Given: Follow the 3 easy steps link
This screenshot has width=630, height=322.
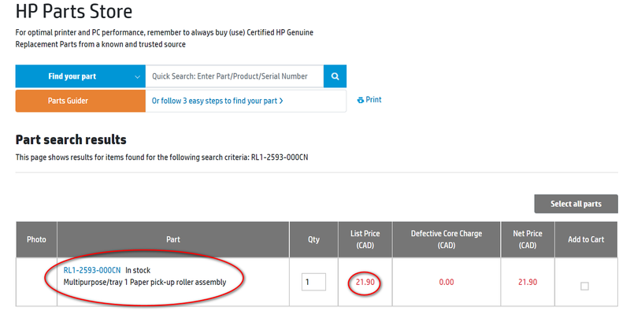Looking at the screenshot, I should pos(217,101).
